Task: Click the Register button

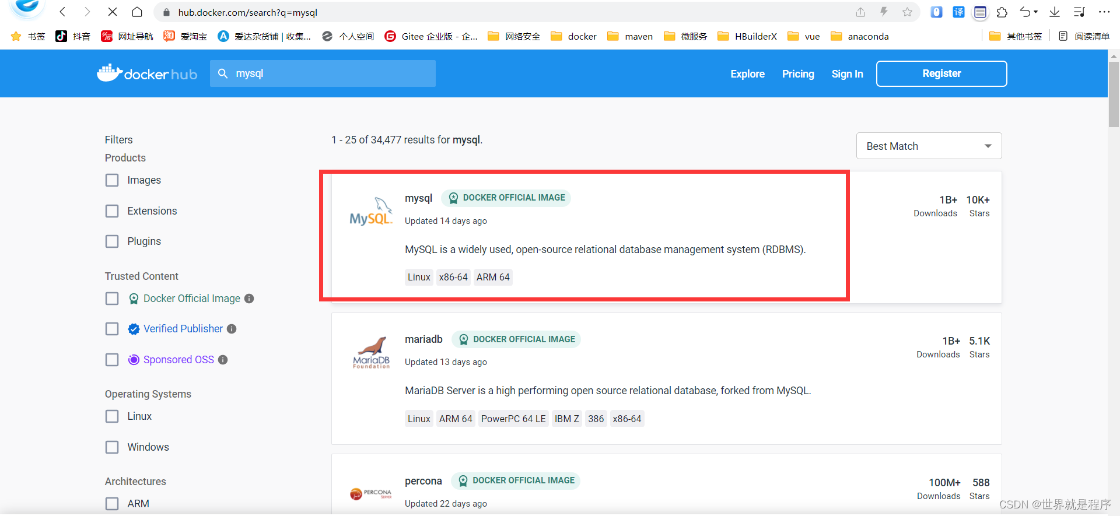Action: (942, 73)
